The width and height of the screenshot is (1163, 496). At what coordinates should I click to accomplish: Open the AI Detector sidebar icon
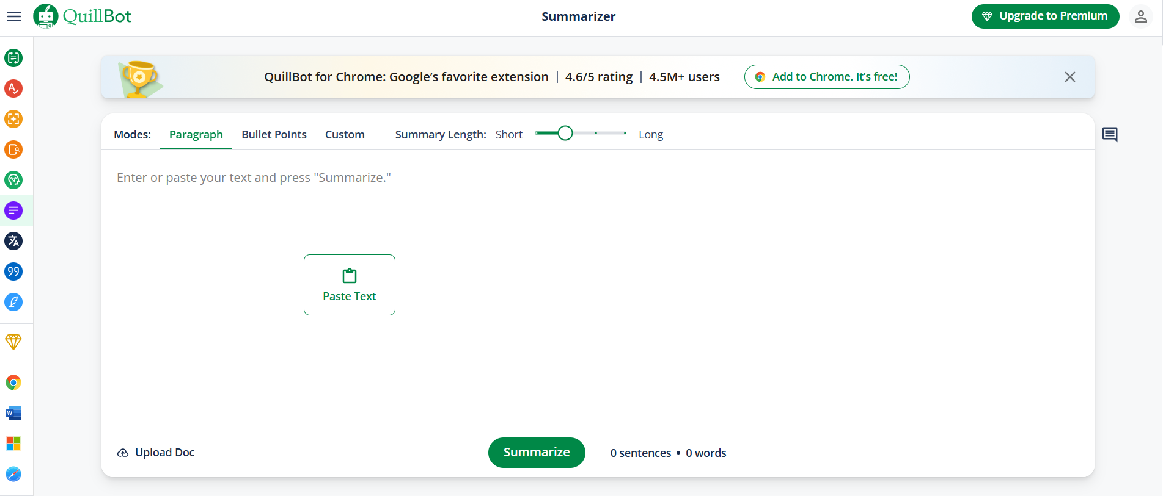point(13,119)
